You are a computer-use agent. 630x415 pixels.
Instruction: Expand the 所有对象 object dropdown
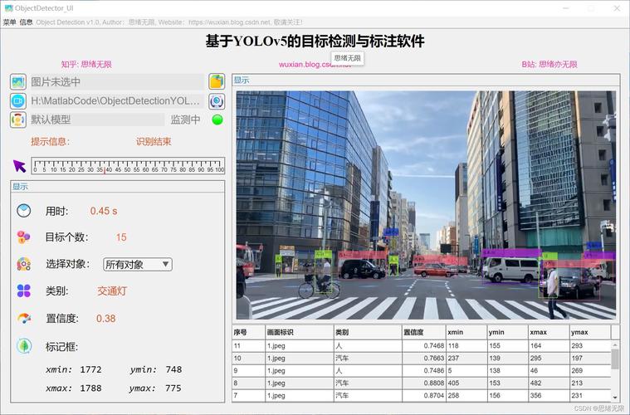tap(138, 265)
